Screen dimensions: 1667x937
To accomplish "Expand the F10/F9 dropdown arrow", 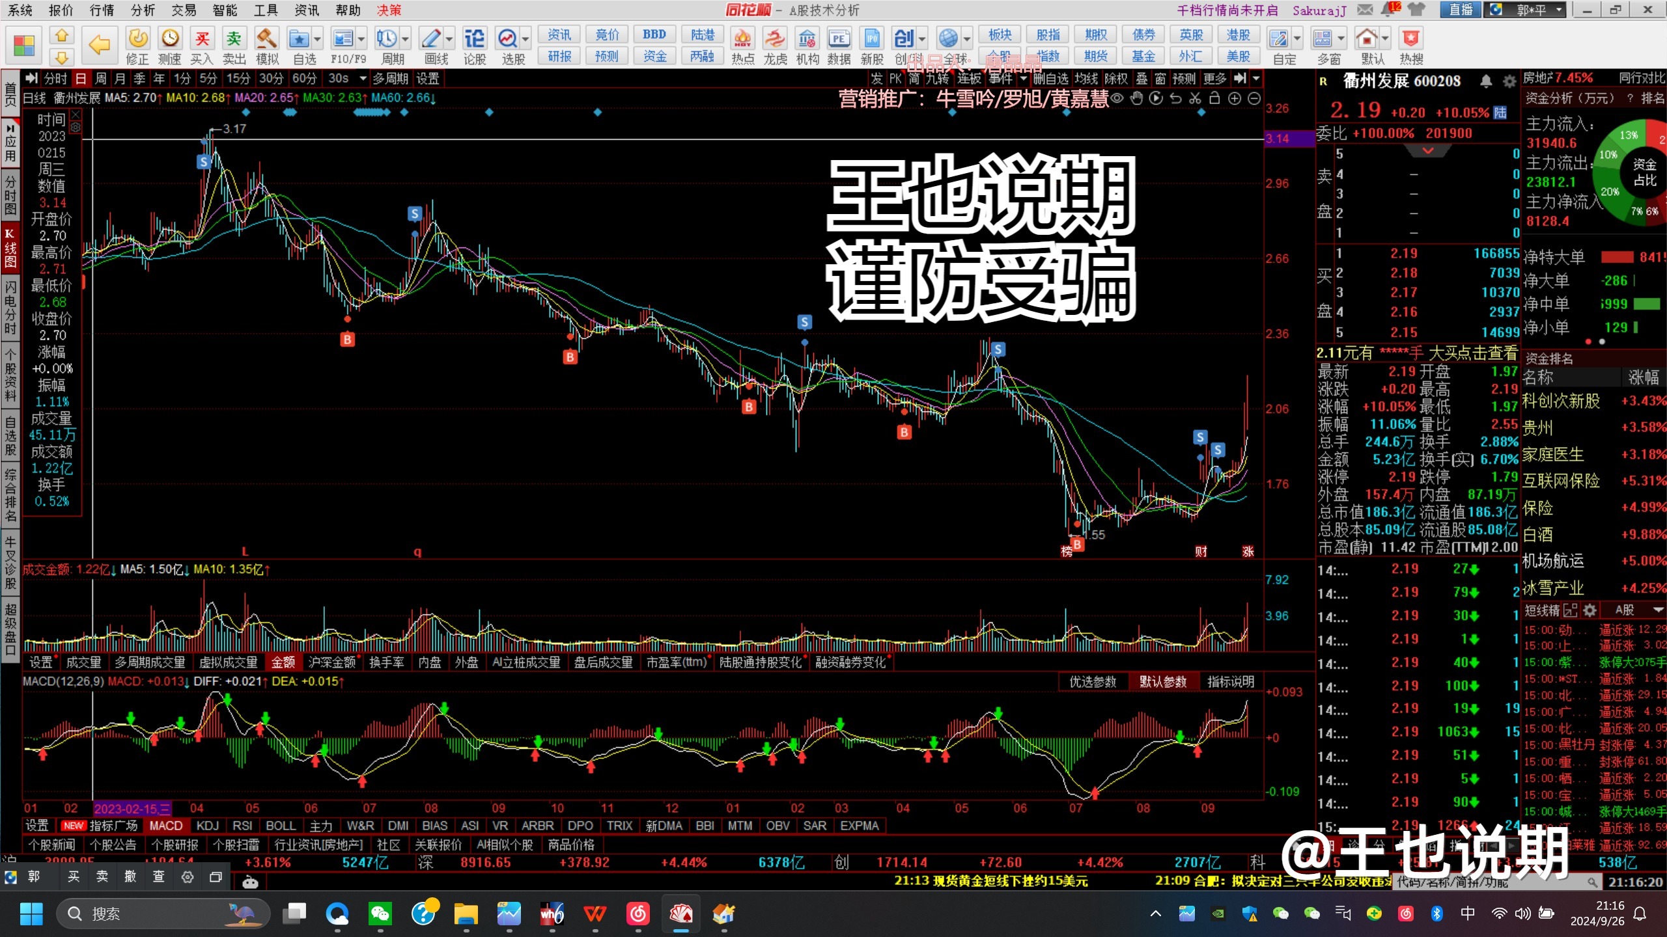I will [x=361, y=39].
